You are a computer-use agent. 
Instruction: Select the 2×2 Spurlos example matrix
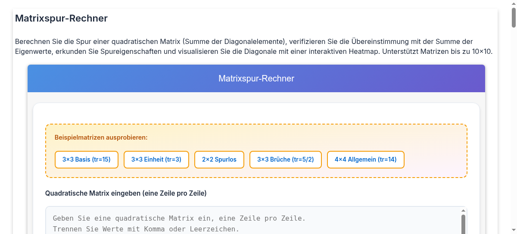(x=219, y=159)
